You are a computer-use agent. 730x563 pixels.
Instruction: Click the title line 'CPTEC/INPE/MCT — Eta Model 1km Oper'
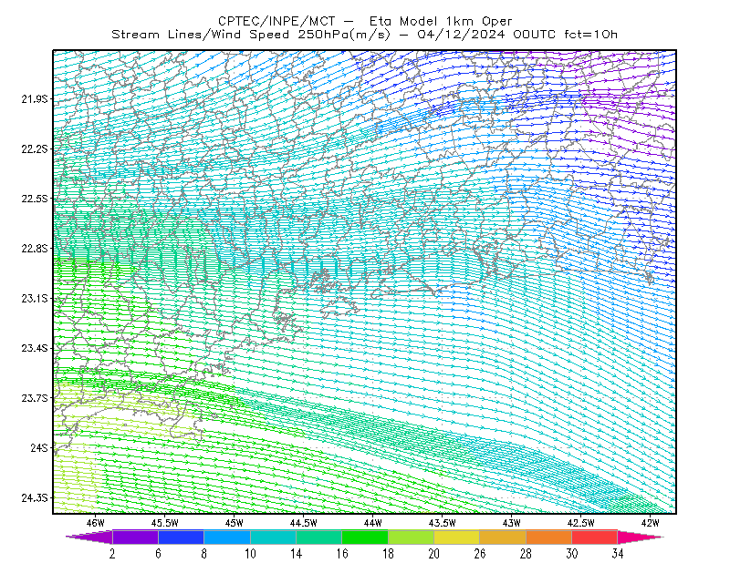click(365, 21)
